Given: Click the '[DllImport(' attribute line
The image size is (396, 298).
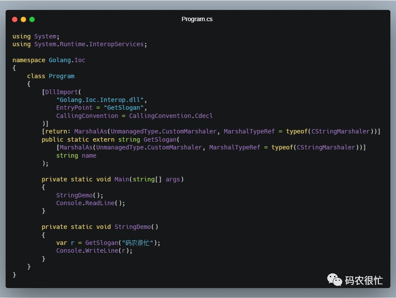Looking at the screenshot, I should pyautogui.click(x=61, y=92).
